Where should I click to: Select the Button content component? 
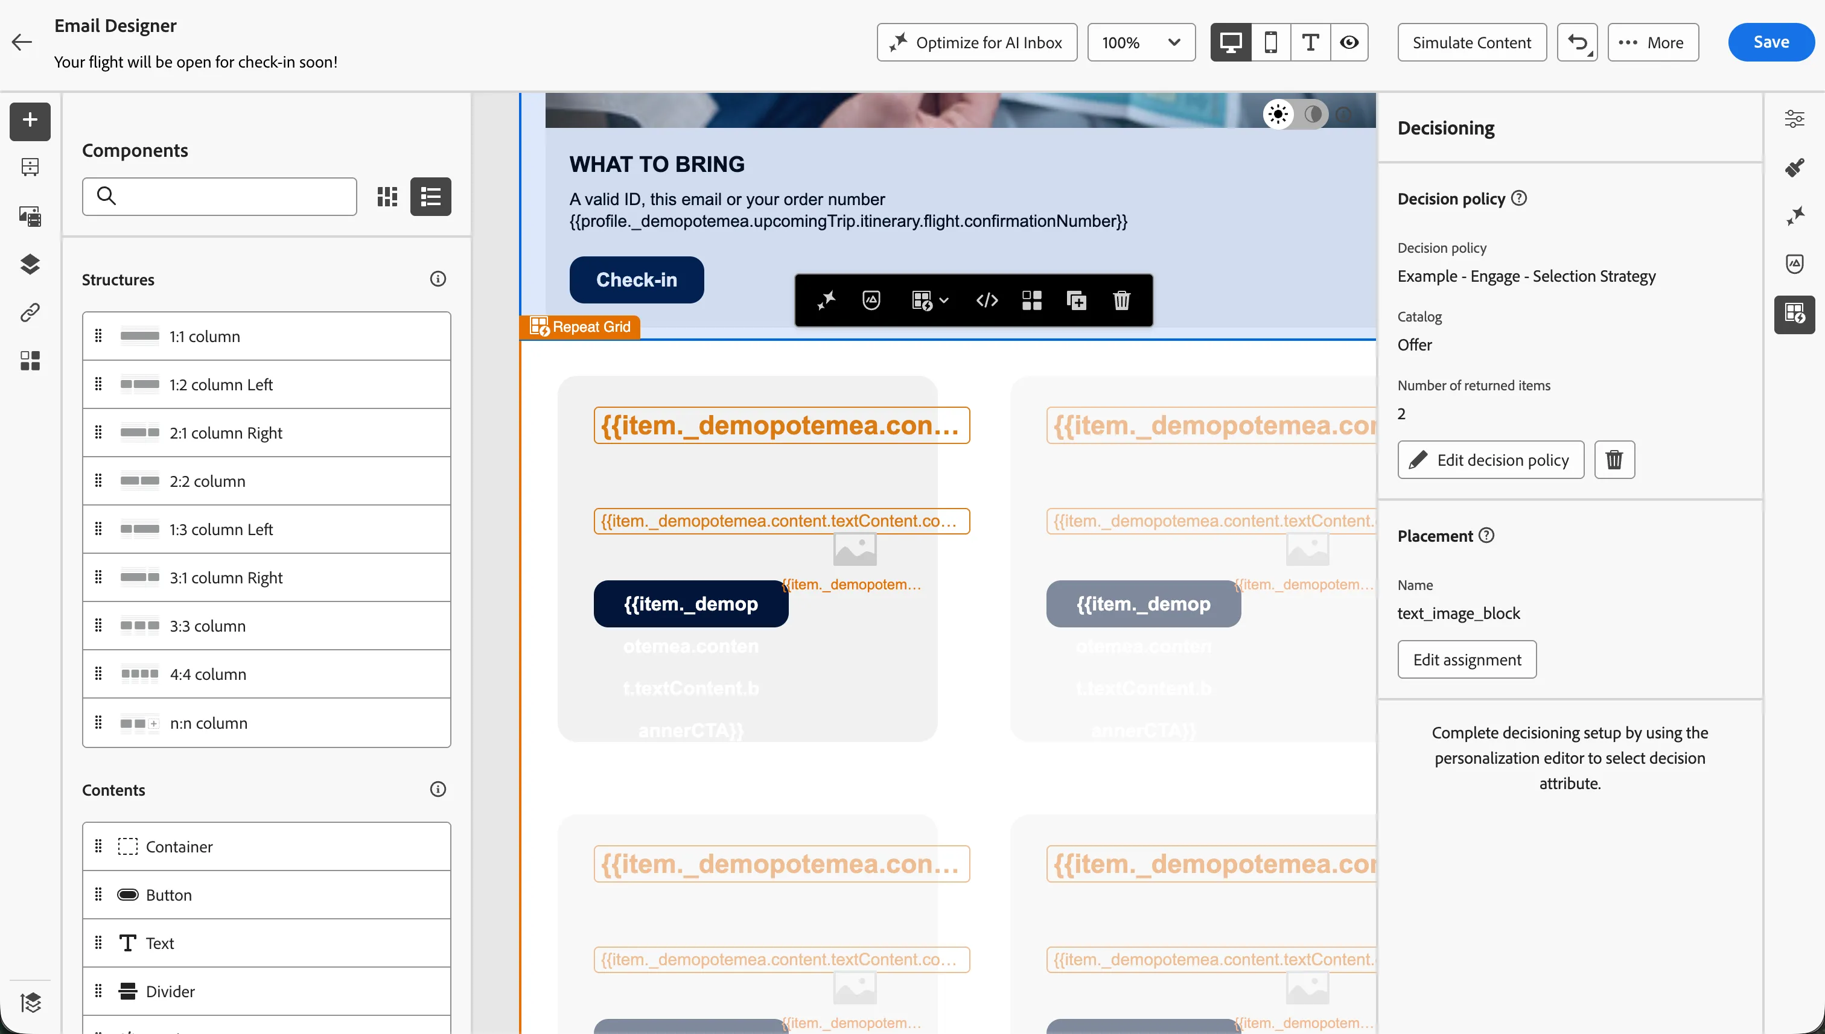[x=266, y=895]
